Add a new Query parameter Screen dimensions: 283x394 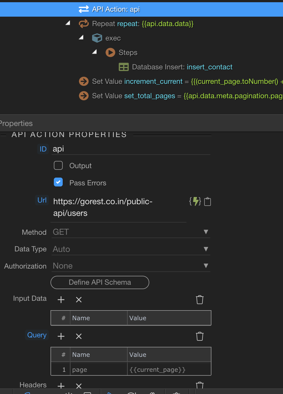[61, 336]
